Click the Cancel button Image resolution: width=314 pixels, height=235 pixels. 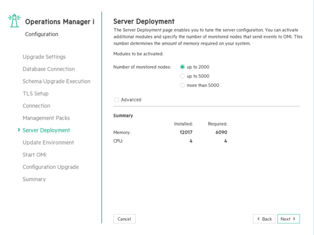125,219
